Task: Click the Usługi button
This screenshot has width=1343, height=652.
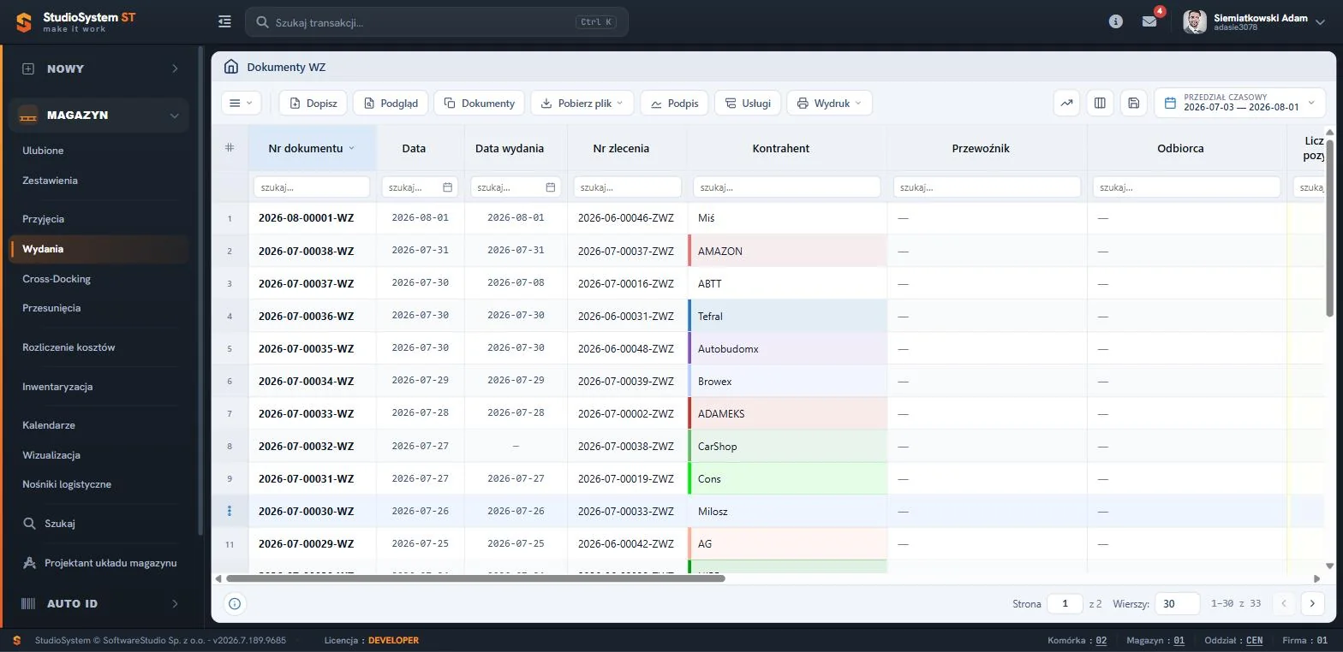Action: point(748,103)
